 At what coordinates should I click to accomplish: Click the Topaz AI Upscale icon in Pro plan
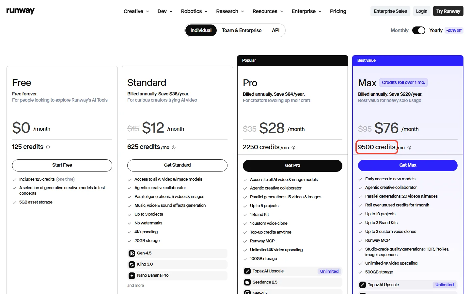(247, 271)
